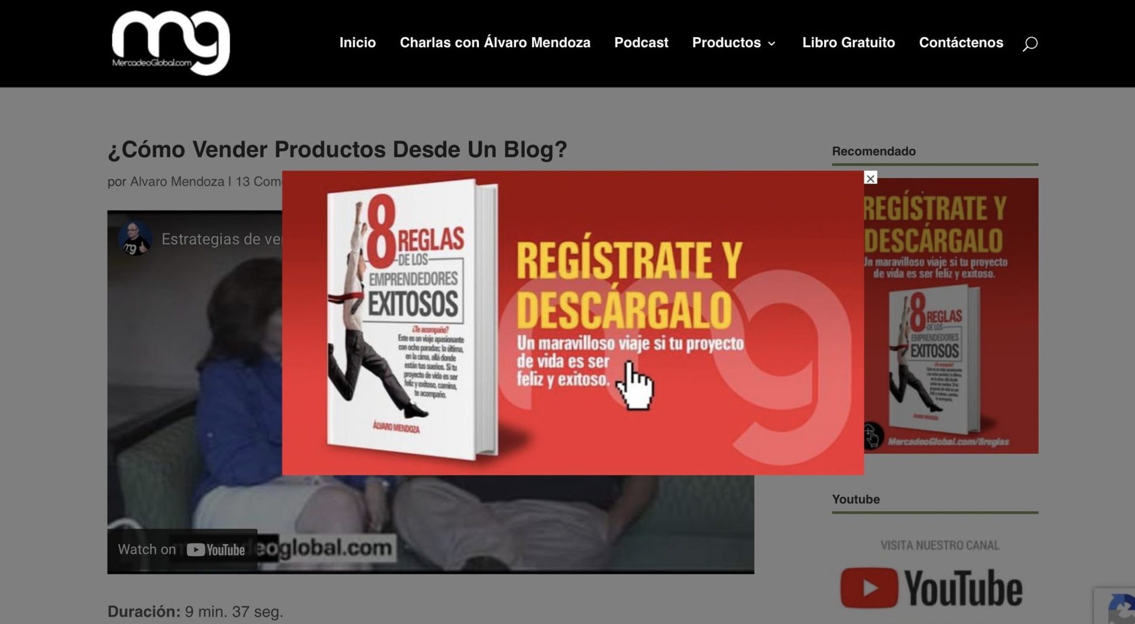Click the video title Estrategias de
The image size is (1135, 624).
click(221, 239)
